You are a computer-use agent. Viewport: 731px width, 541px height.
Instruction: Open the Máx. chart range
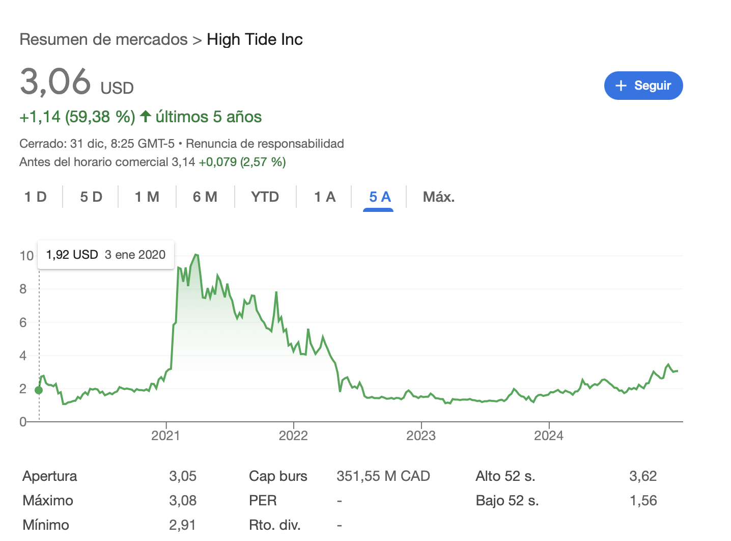pyautogui.click(x=439, y=197)
